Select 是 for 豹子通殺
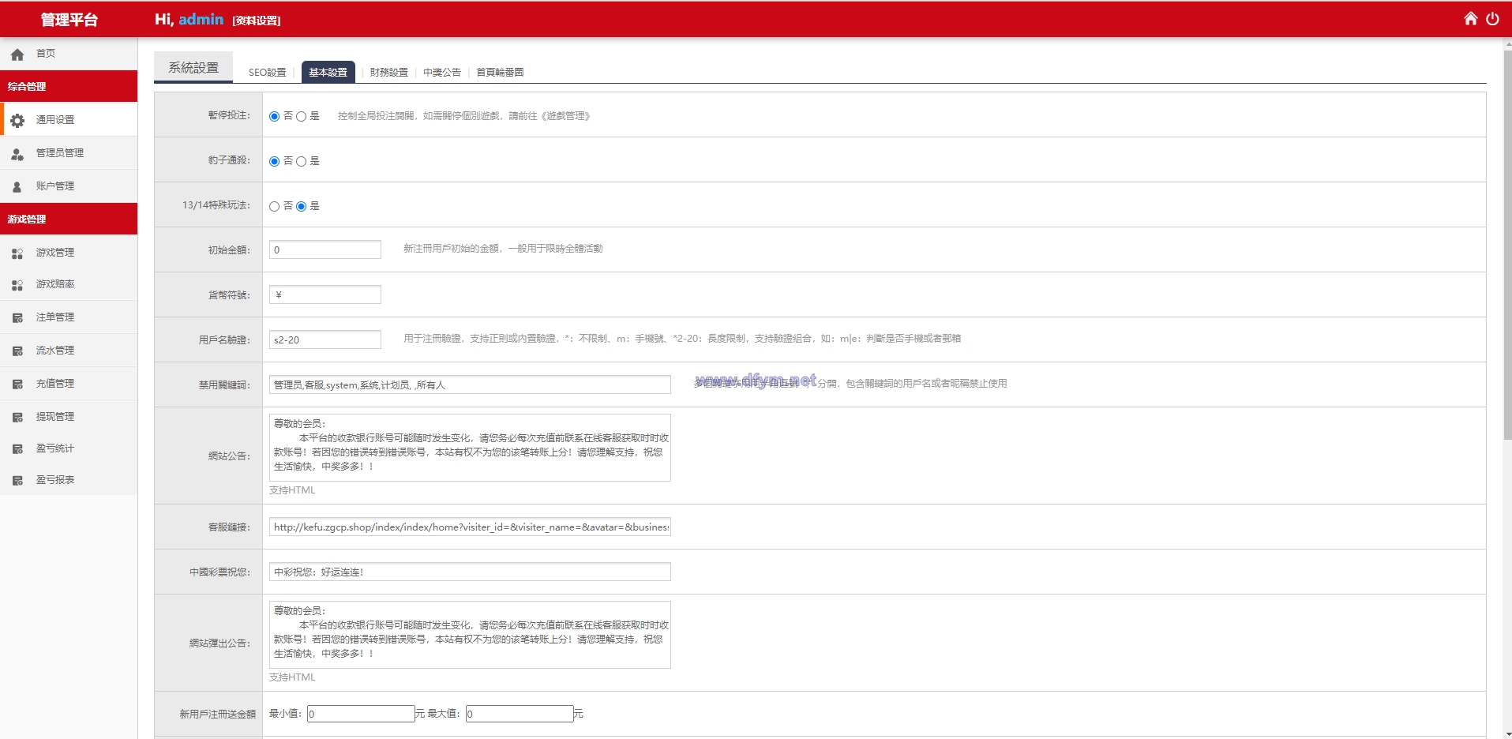1512x739 pixels. point(301,161)
